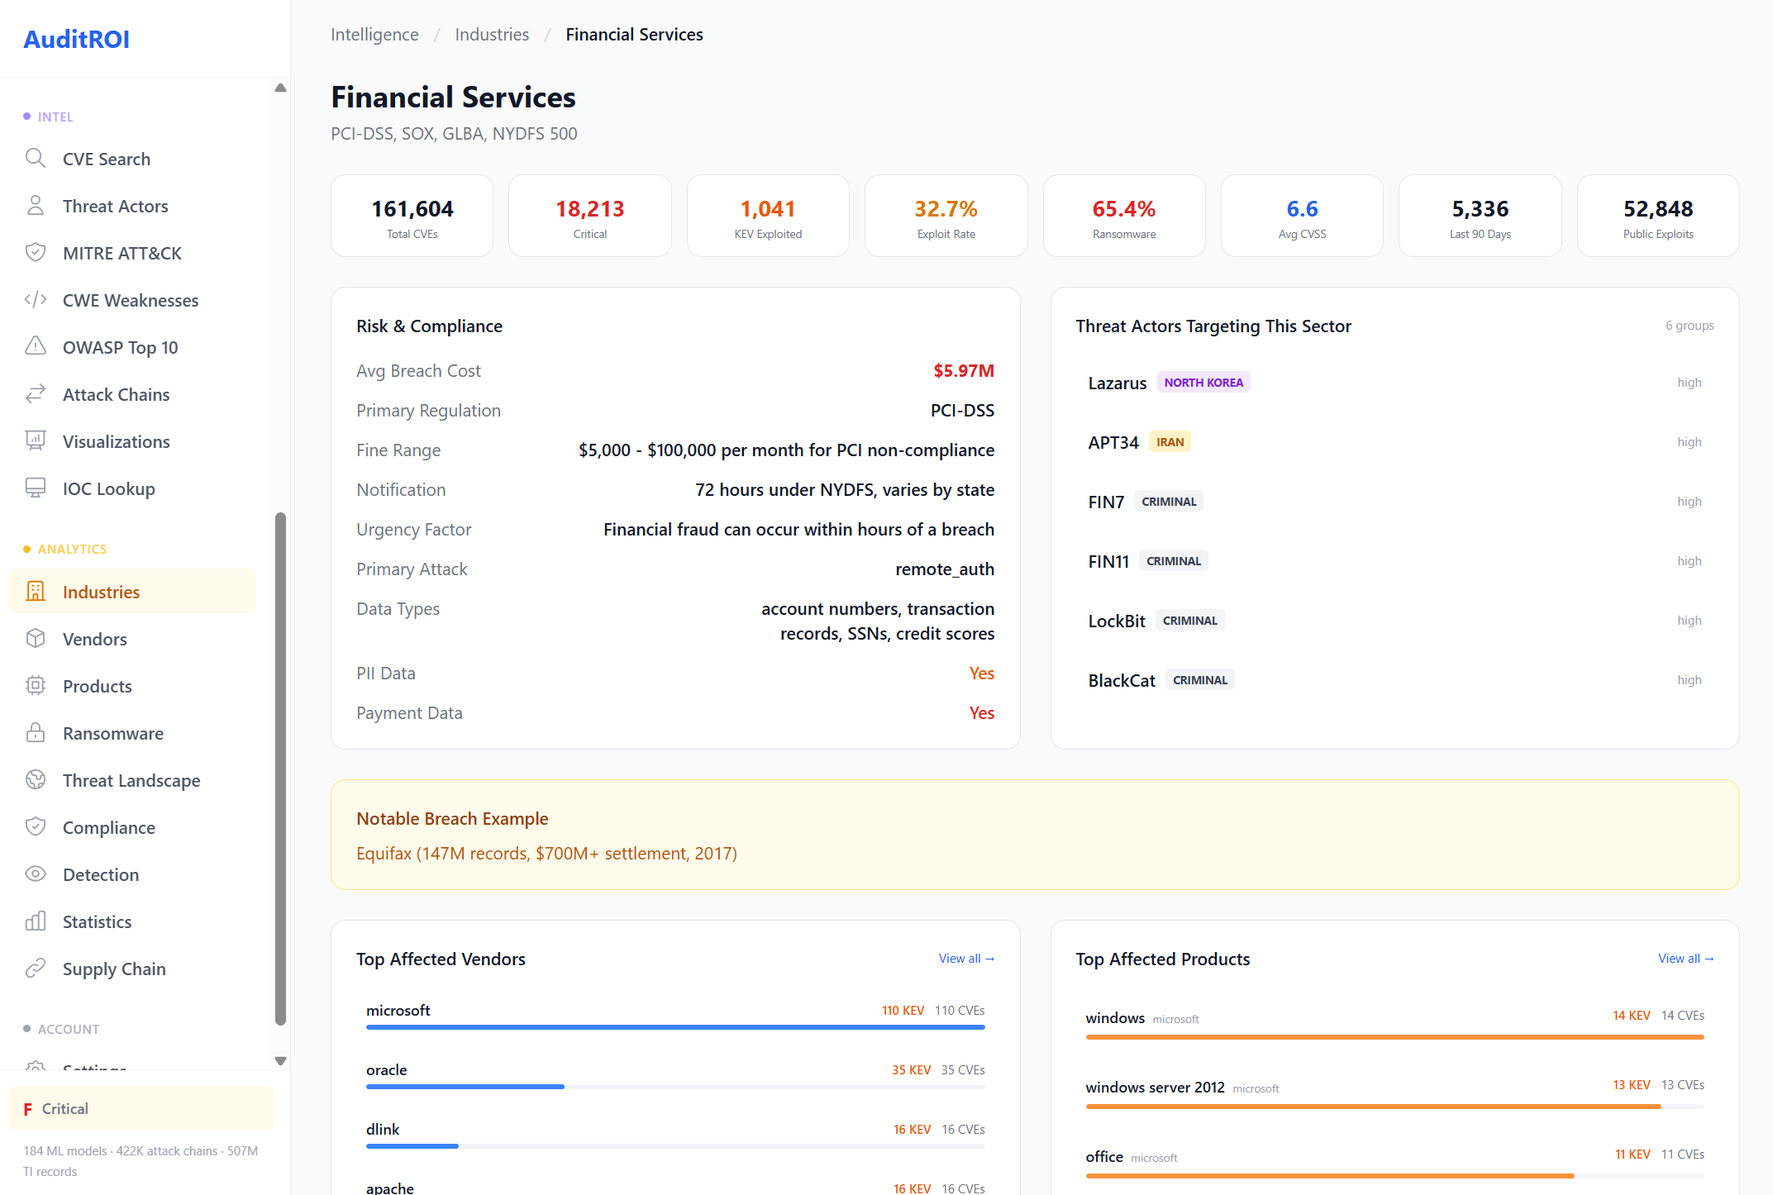
Task: Open the Attack Chains view
Action: pos(116,394)
